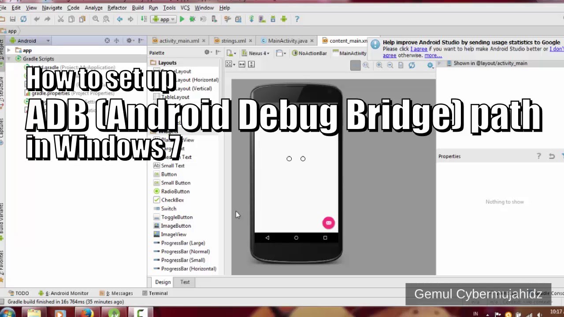Click the Project panel settings gear
The image size is (564, 317).
pos(130,41)
